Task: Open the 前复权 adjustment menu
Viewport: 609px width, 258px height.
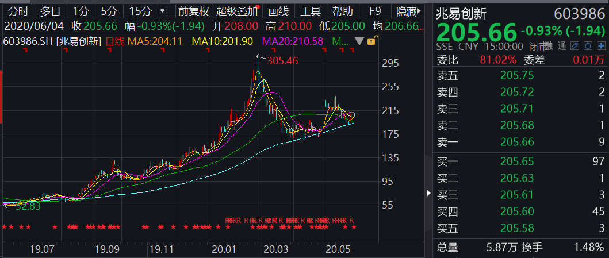Action: coord(193,11)
